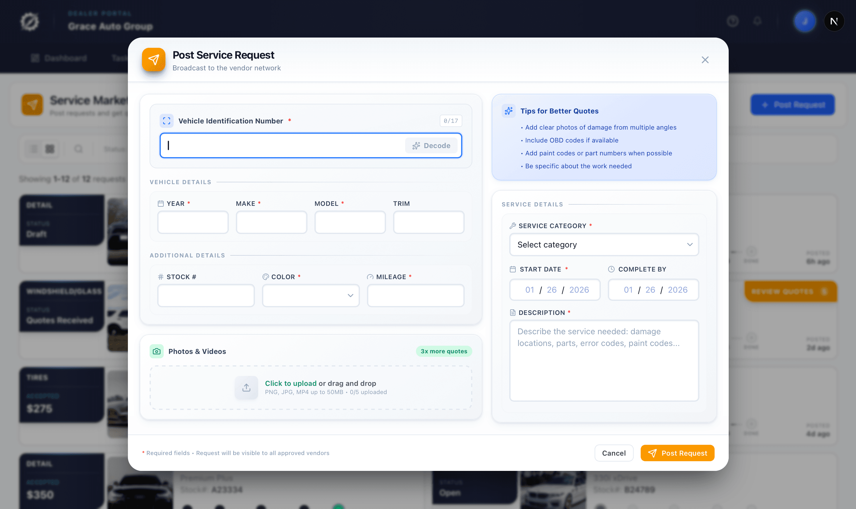Click the camera icon for Photos & Videos
This screenshot has height=509, width=856.
pyautogui.click(x=156, y=351)
